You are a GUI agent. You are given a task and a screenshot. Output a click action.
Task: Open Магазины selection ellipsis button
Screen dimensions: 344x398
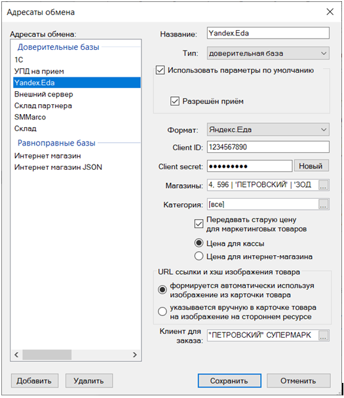point(323,185)
